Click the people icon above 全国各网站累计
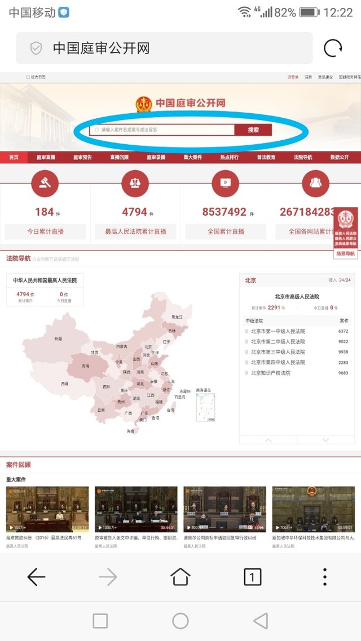361x641 pixels. pyautogui.click(x=315, y=184)
